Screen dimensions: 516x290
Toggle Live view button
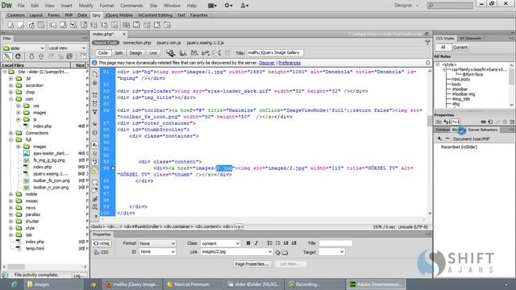click(x=153, y=53)
